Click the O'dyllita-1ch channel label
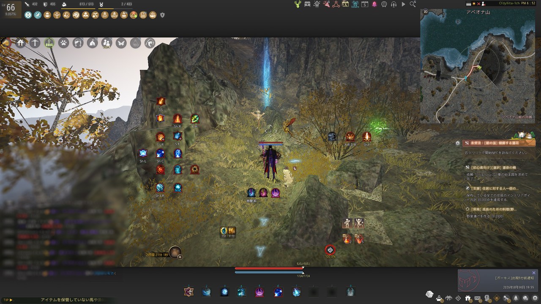Screen dimensions: 541x304 click(511, 3)
